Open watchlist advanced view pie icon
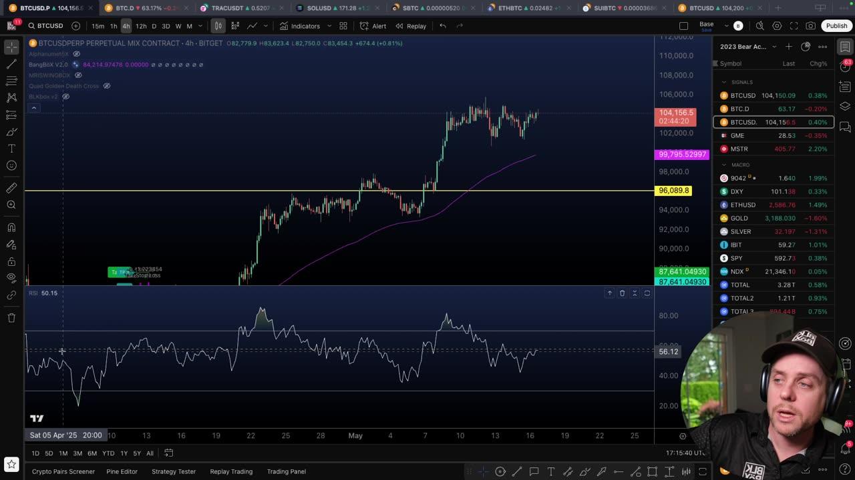Screen dimensions: 855x480 click(x=806, y=47)
